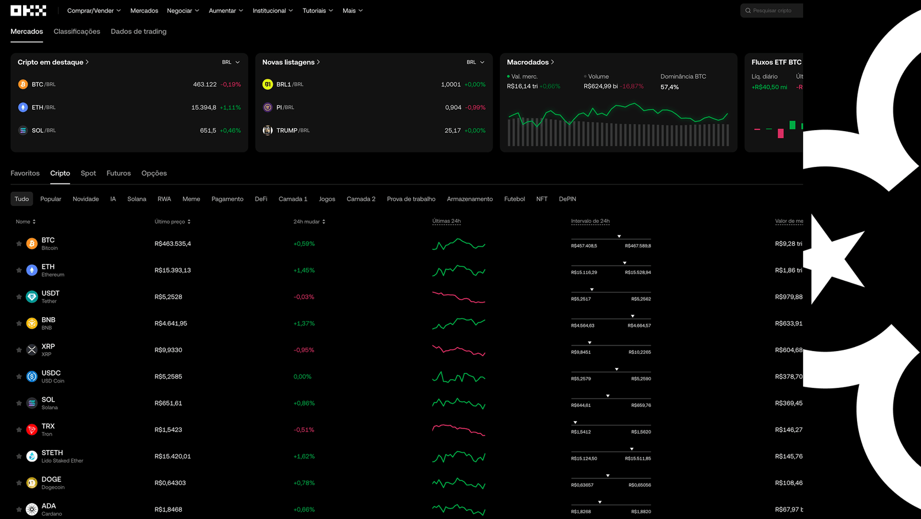The image size is (921, 519).
Task: Select the Meme category filter
Action: (x=191, y=199)
